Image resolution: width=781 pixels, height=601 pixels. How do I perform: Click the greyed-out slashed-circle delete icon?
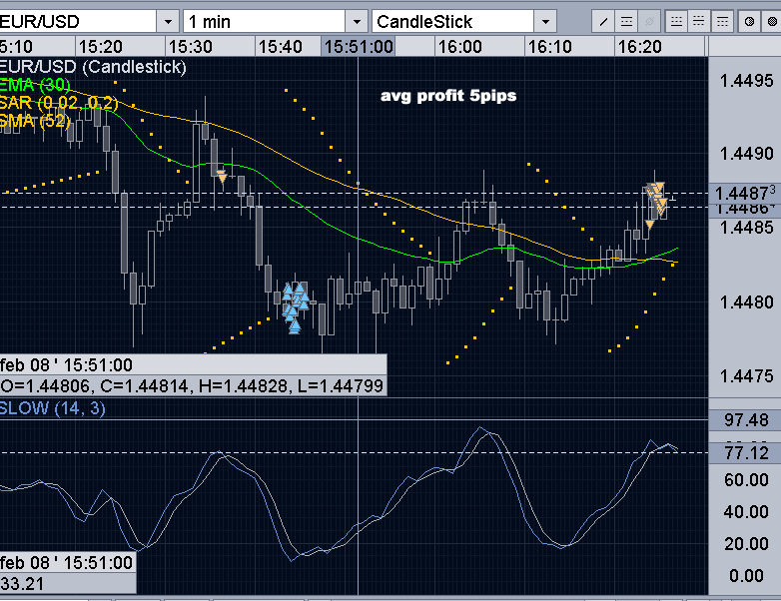(x=649, y=21)
